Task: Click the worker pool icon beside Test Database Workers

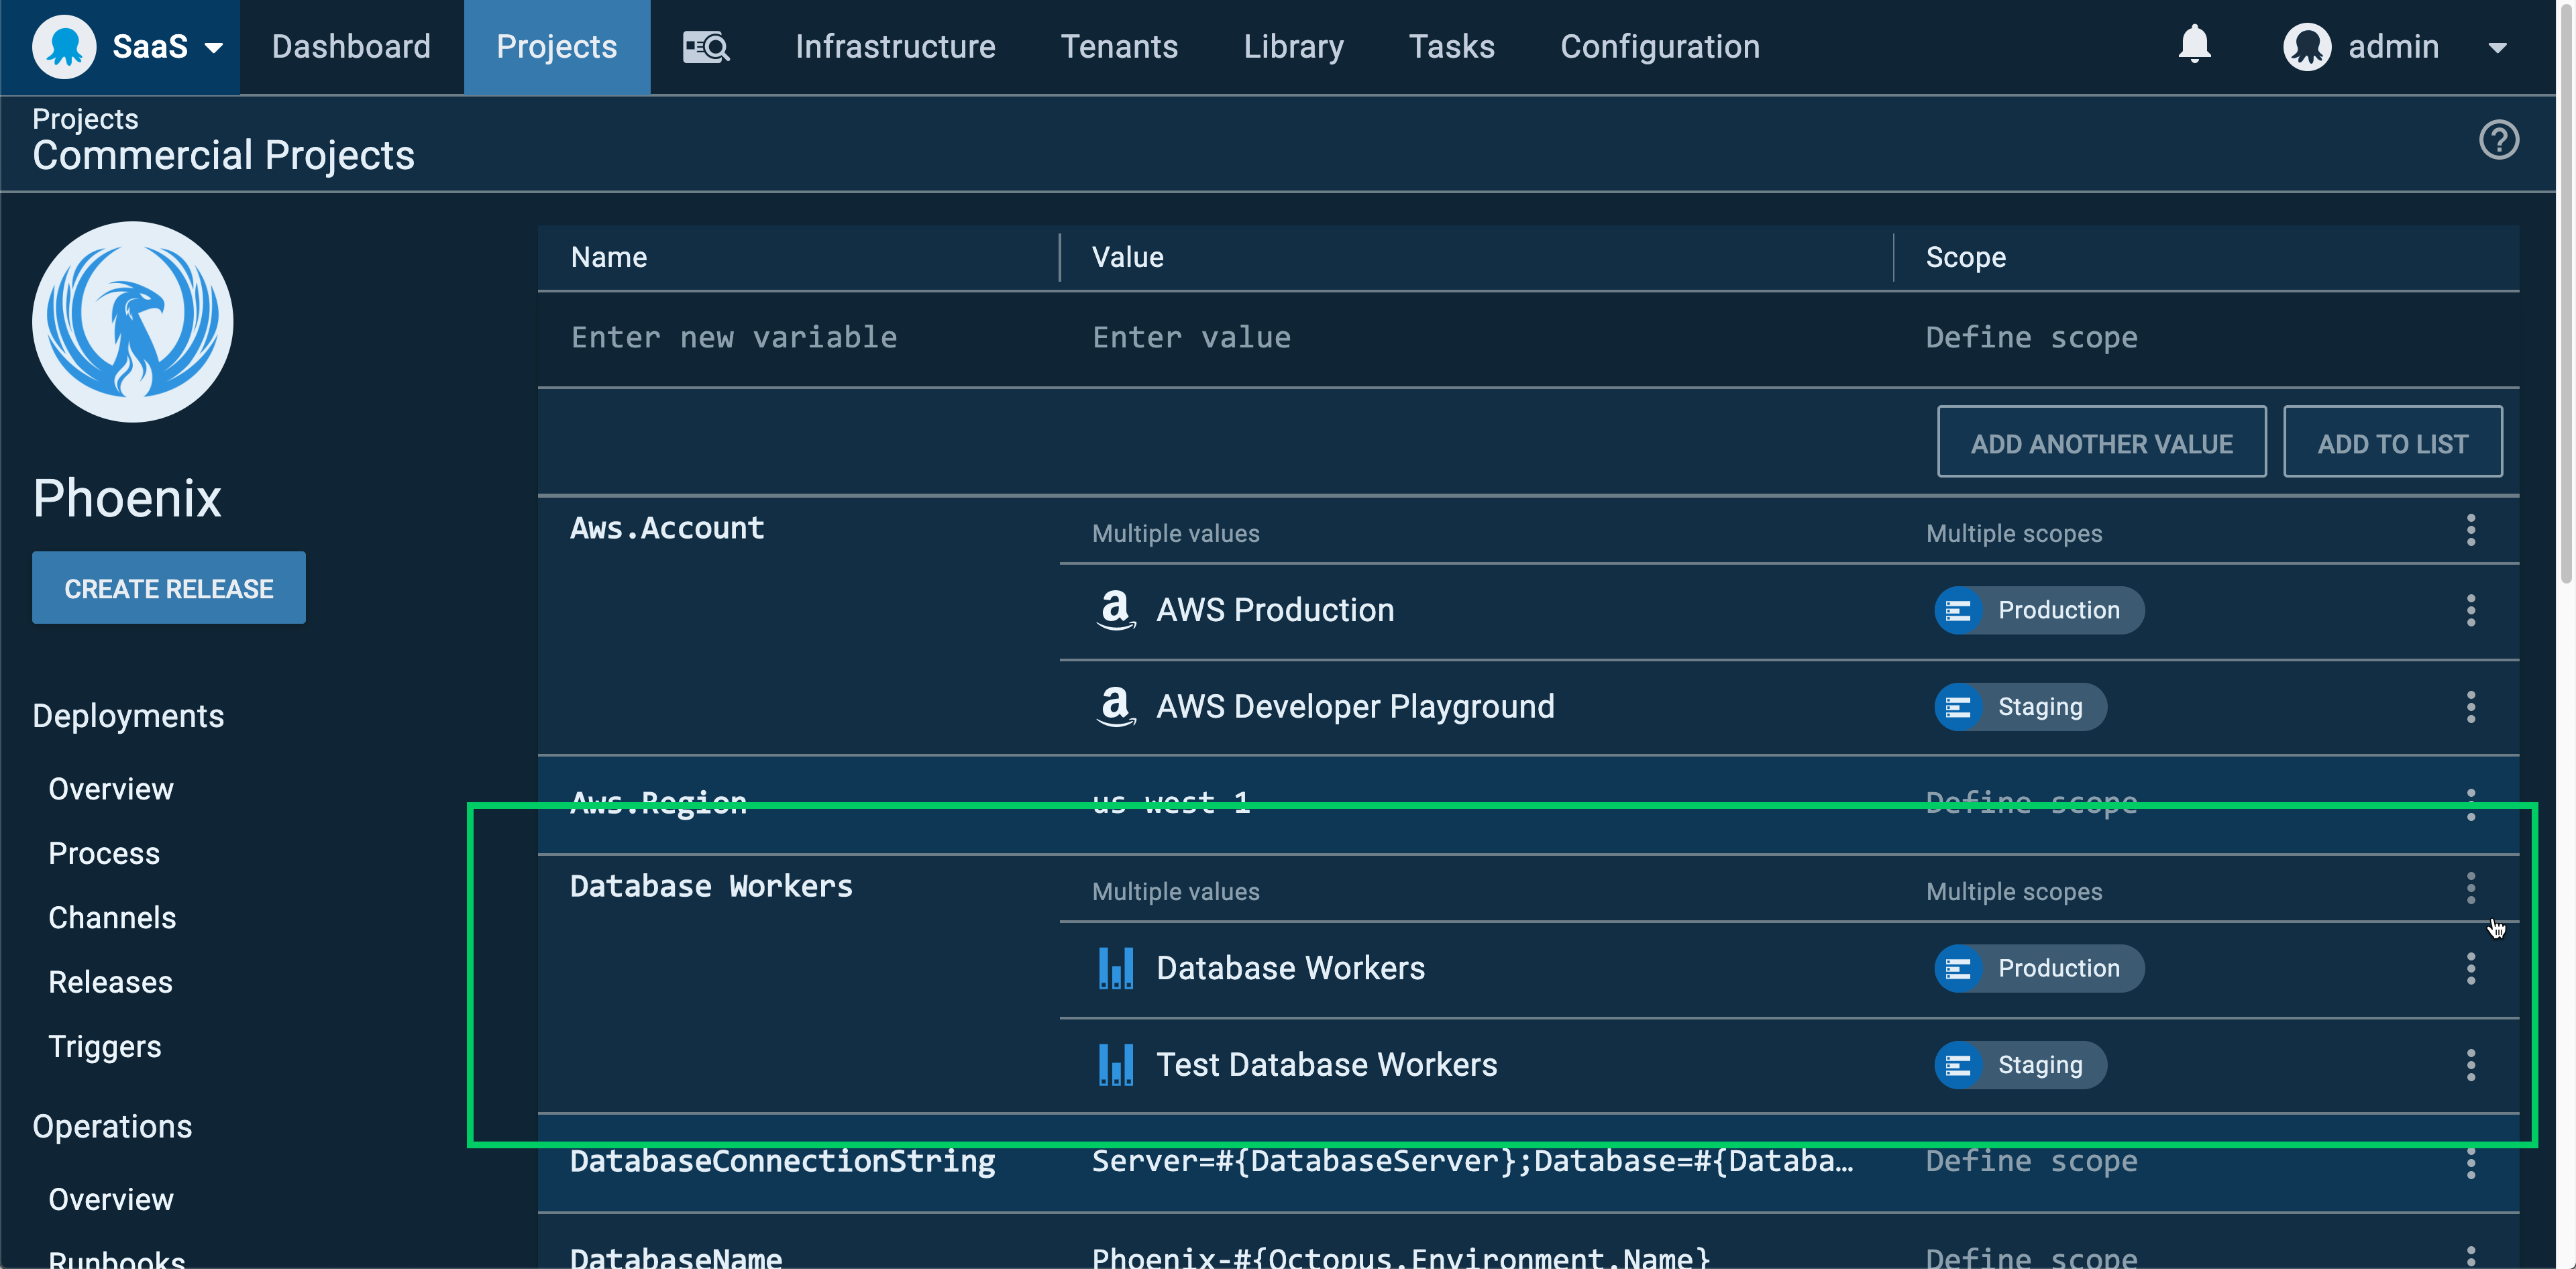Action: [1116, 1064]
